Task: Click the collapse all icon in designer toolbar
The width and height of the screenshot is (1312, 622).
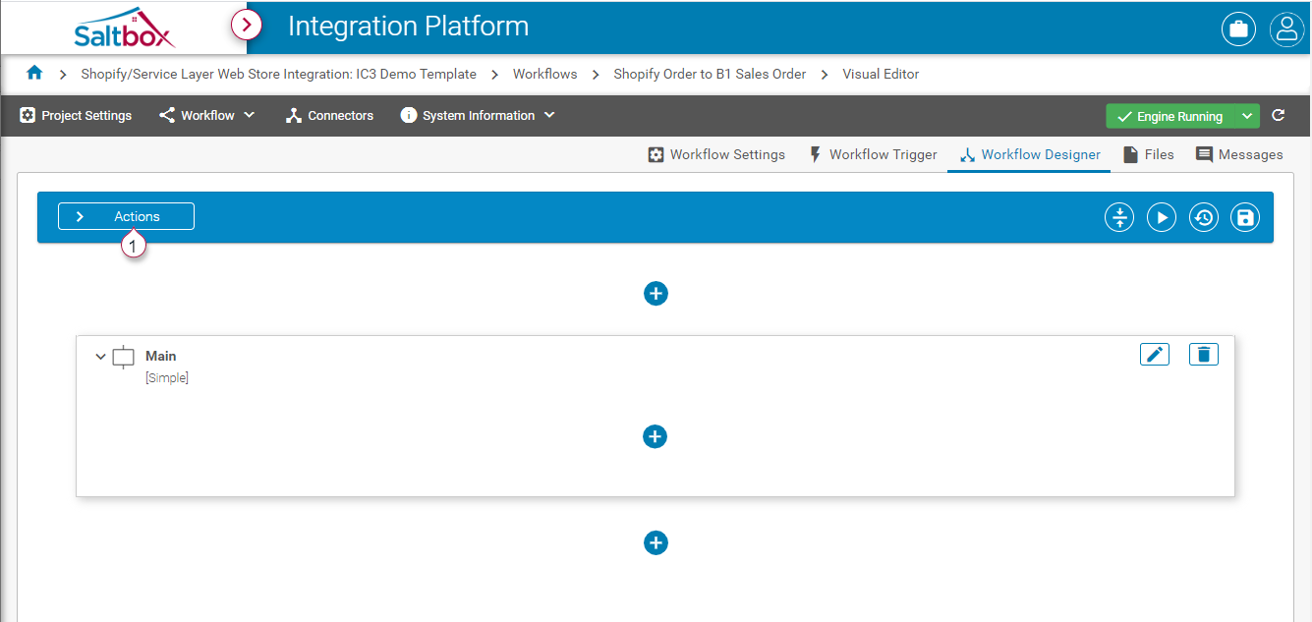Action: tap(1119, 217)
